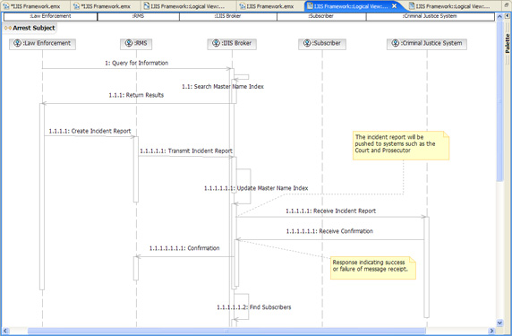Click the Criminal Justice System actor icon
The height and width of the screenshot is (336, 512).
396,43
